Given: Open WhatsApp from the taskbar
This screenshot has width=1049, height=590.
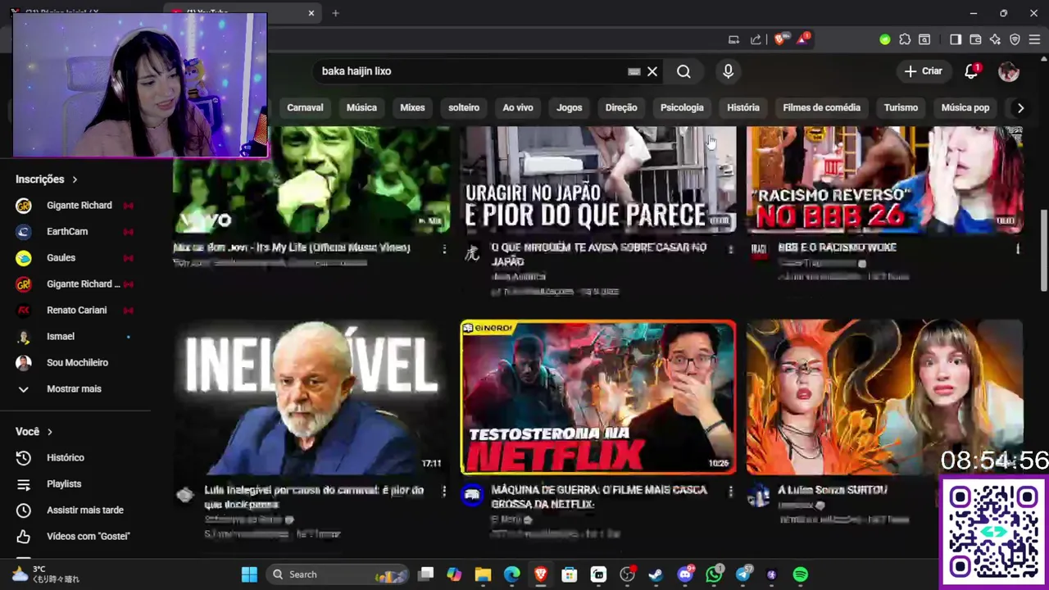Looking at the screenshot, I should (714, 574).
